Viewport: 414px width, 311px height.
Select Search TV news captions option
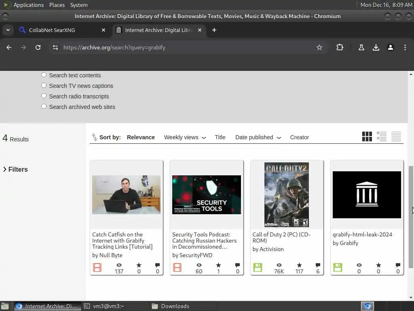pyautogui.click(x=44, y=85)
